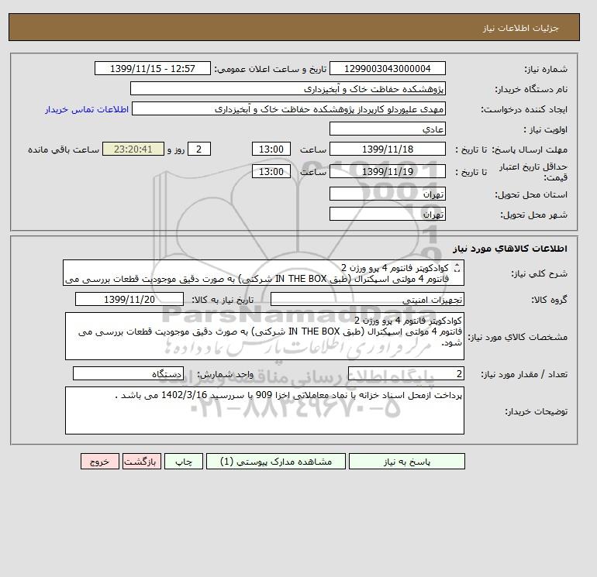This screenshot has width=597, height=577.
Task: Click the اولویت نیاز field showing عادی
Action: [387, 129]
